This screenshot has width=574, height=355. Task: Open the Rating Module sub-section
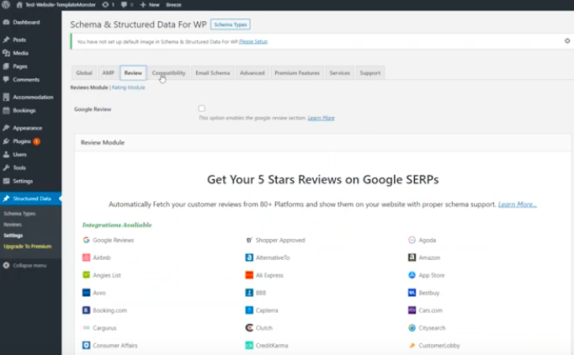tap(129, 87)
